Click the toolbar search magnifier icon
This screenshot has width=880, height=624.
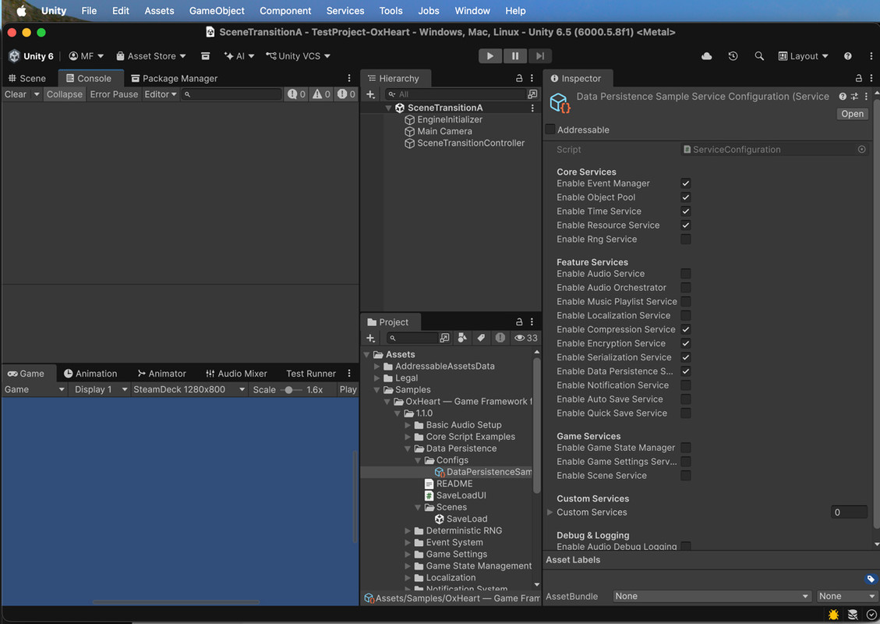click(x=759, y=56)
